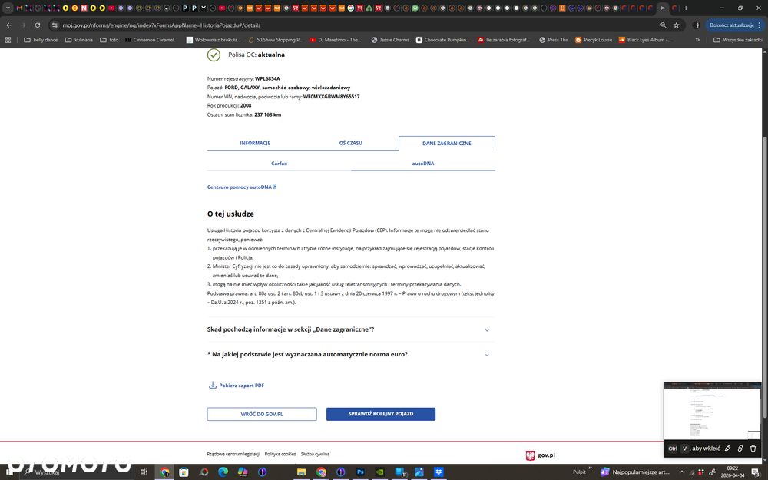Open Microsoft Edge on the taskbar

pyautogui.click(x=223, y=472)
